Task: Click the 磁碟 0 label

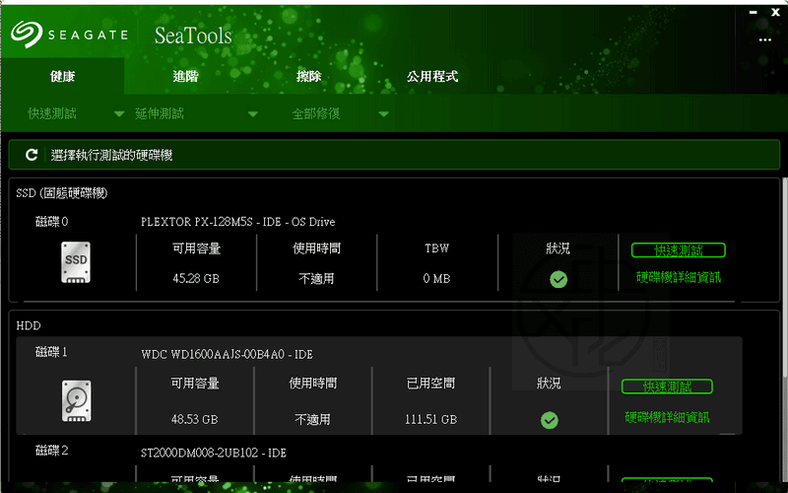Action: (x=51, y=221)
